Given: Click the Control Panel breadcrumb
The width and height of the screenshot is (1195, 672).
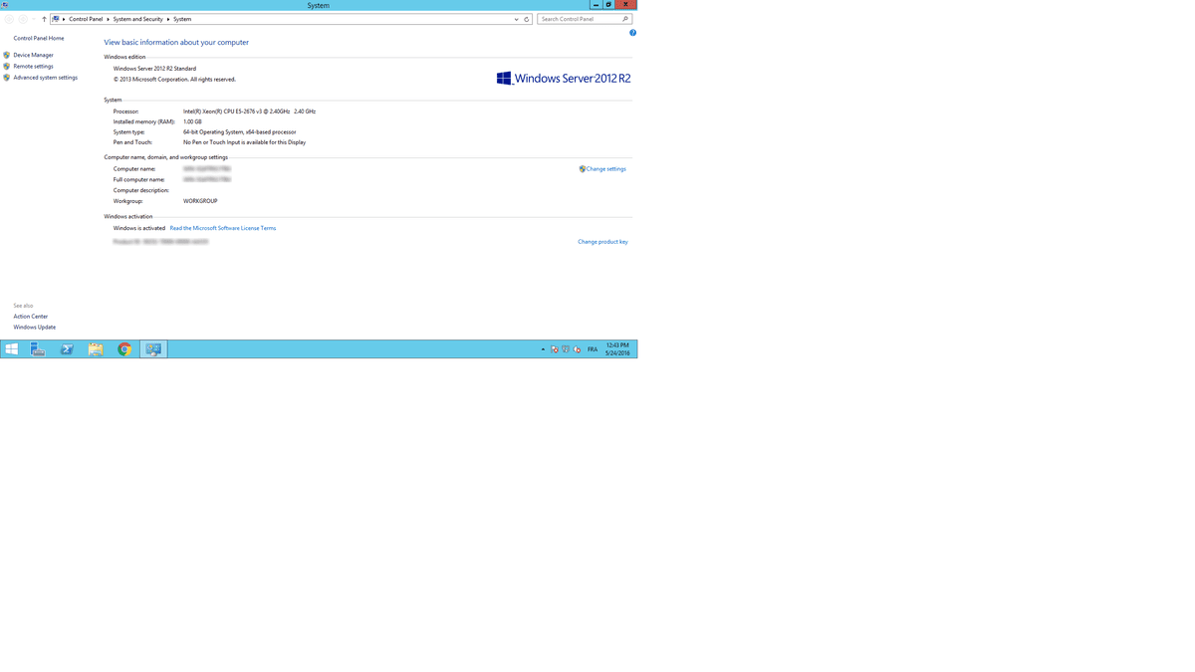Looking at the screenshot, I should point(86,19).
